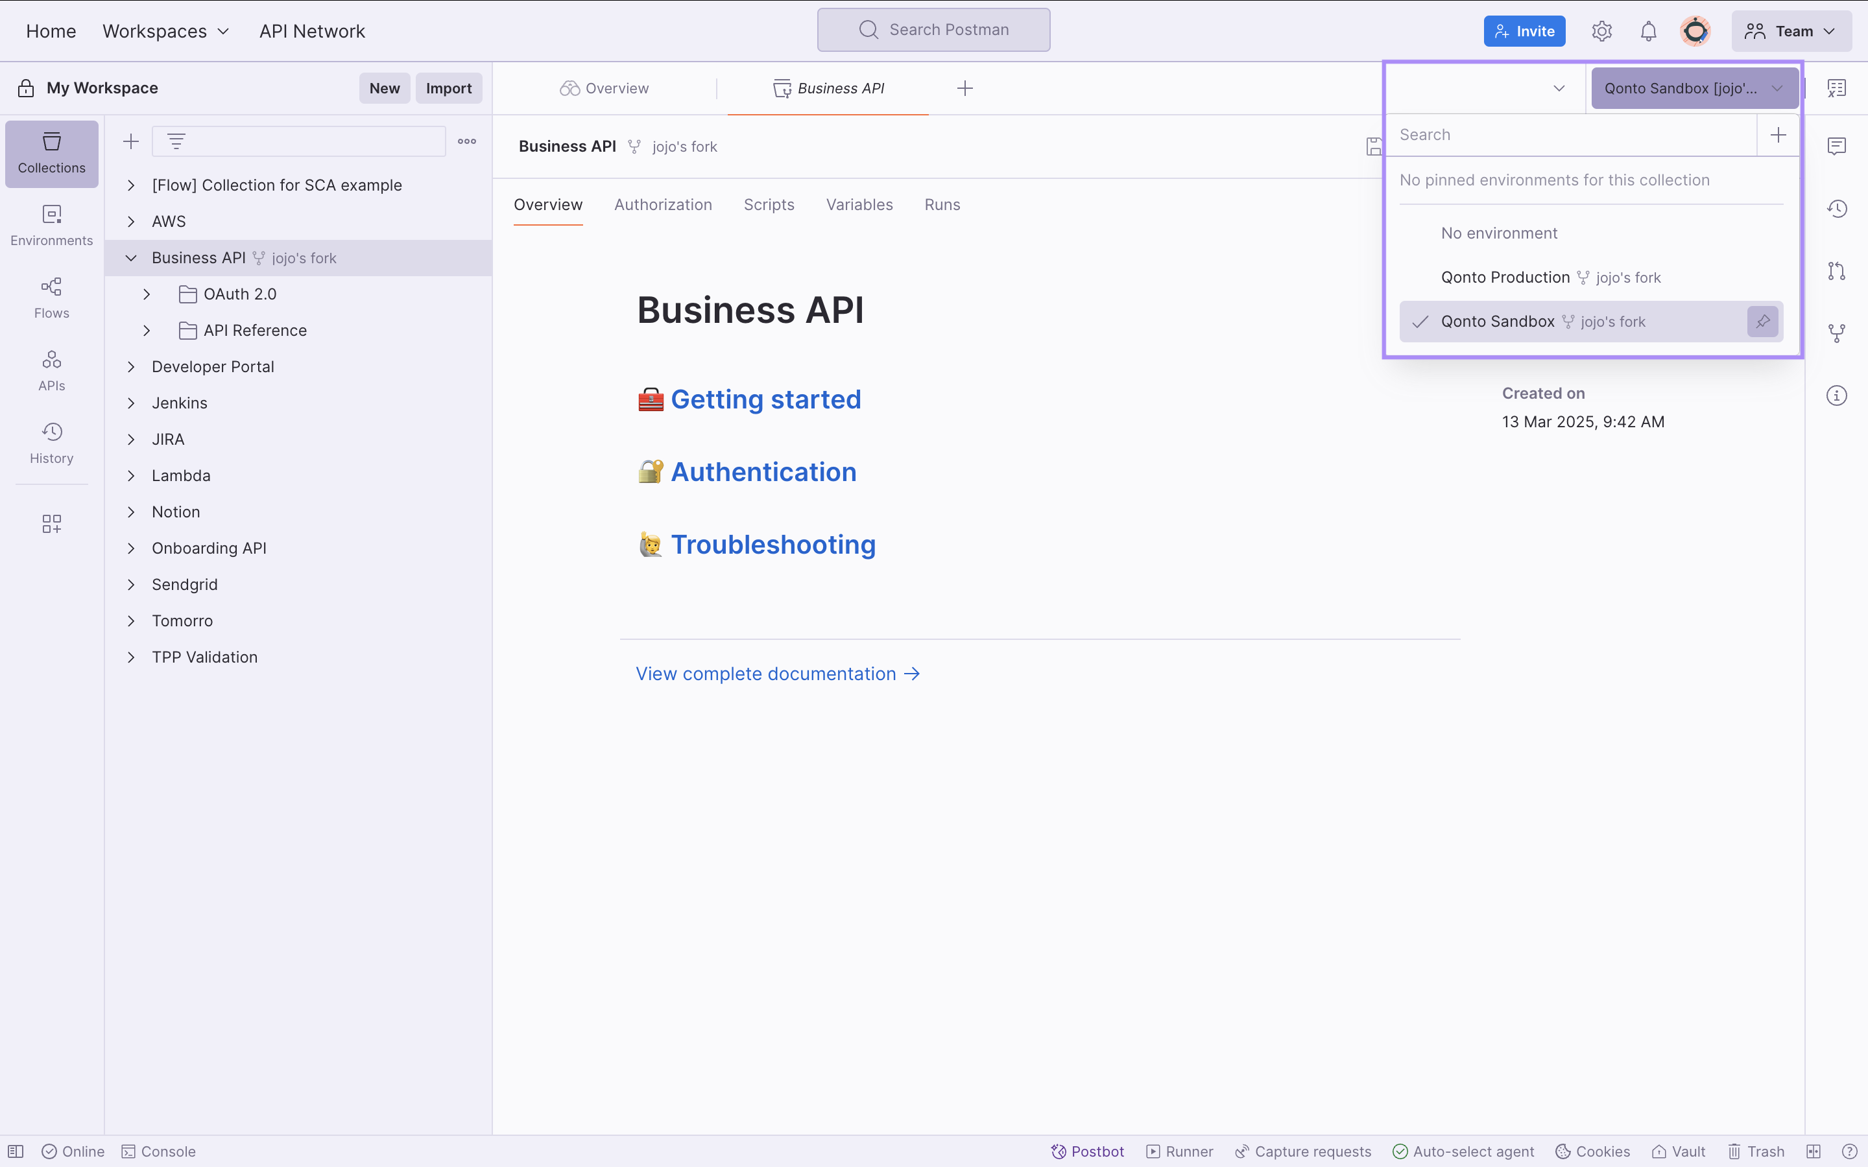Click the Import button
Viewport: 1868px width, 1167px height.
click(448, 88)
